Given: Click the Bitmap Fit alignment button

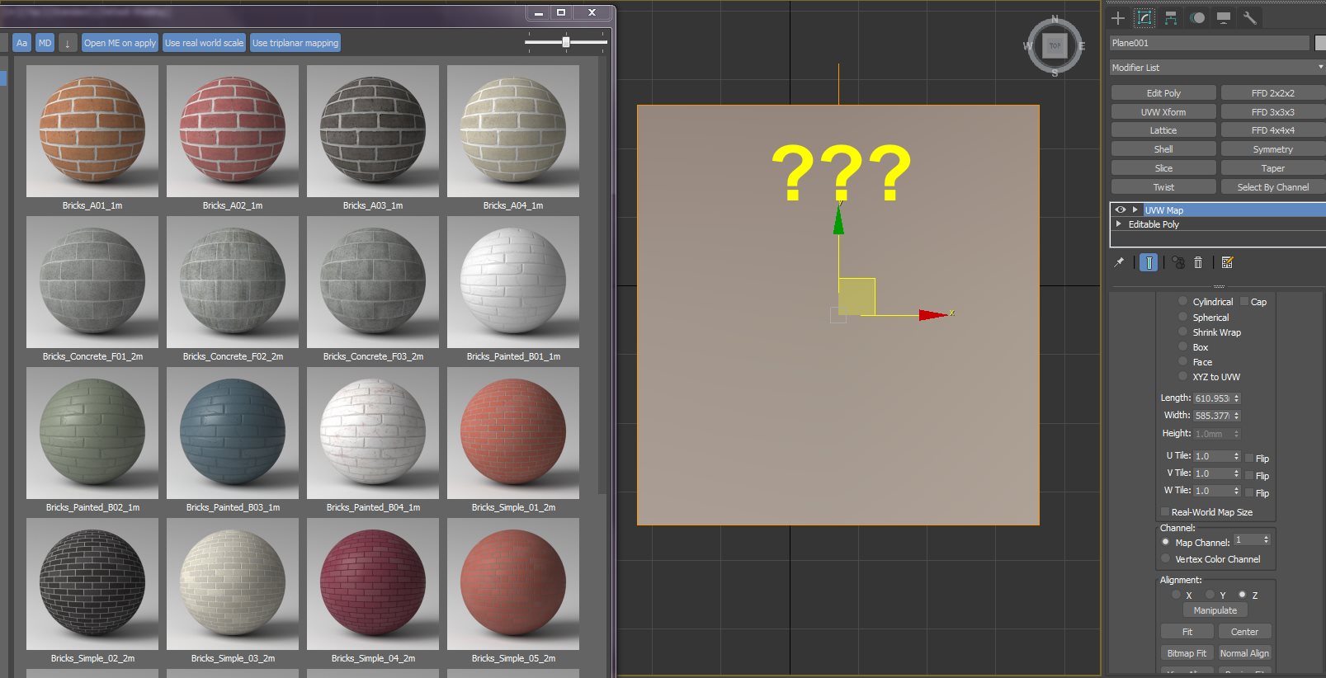Looking at the screenshot, I should click(x=1187, y=653).
